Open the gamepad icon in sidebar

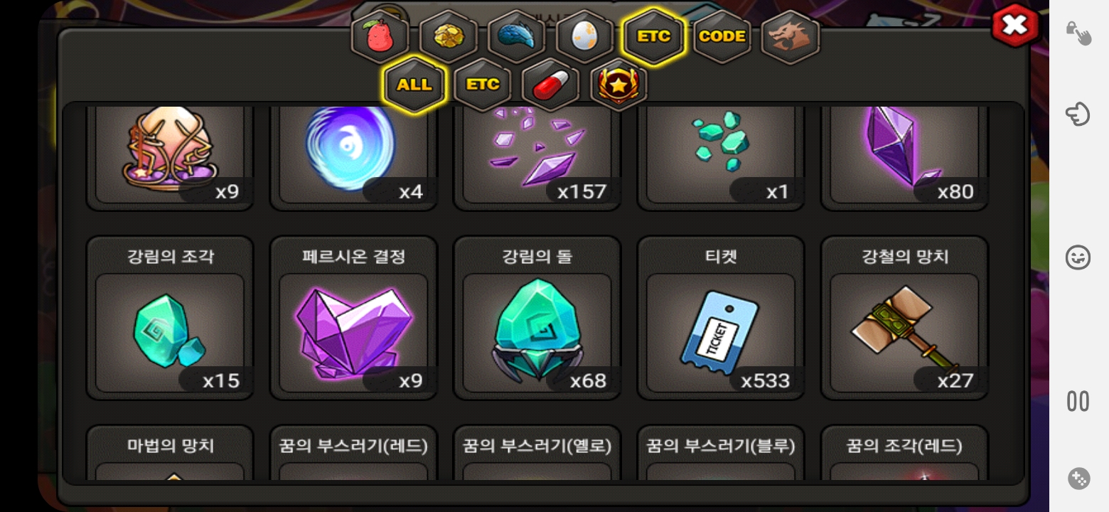pos(1078,479)
